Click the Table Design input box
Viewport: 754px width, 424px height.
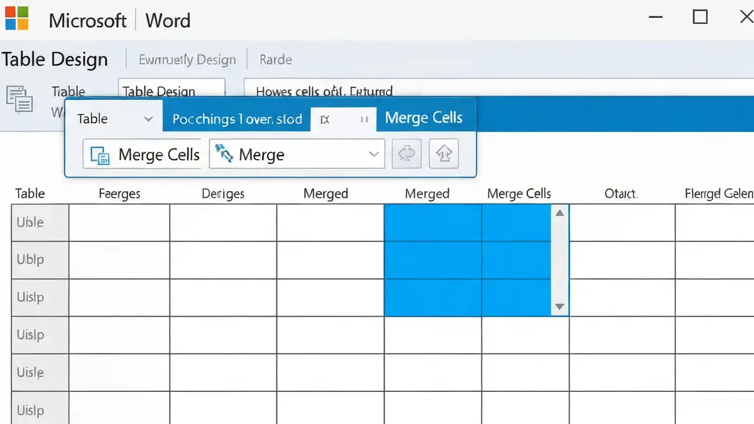coord(172,88)
